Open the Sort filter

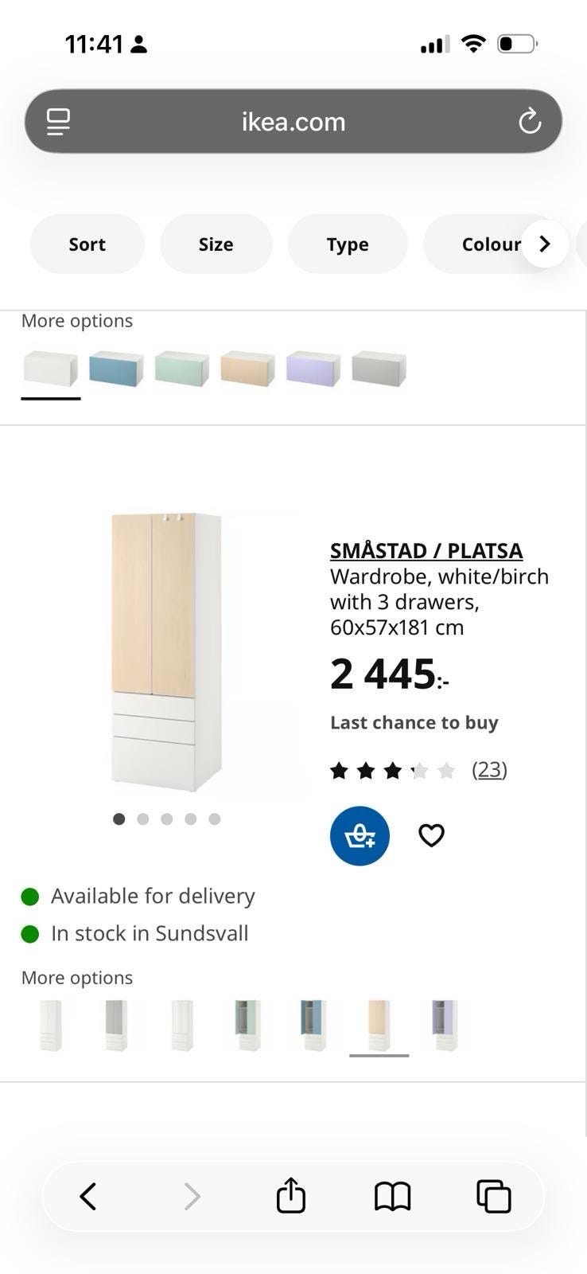(87, 244)
